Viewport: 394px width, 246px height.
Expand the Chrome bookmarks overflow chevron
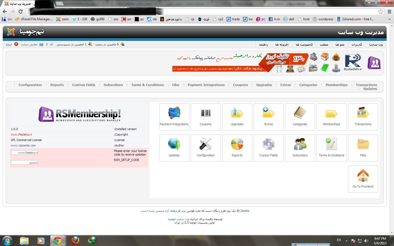389,19
